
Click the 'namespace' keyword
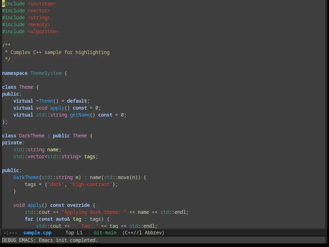(15, 73)
